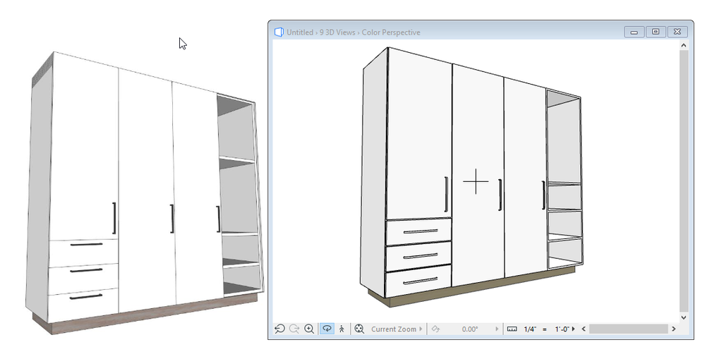Select the bottom drawer in 3D view
Image resolution: width=705 pixels, height=347 pixels.
(418, 281)
